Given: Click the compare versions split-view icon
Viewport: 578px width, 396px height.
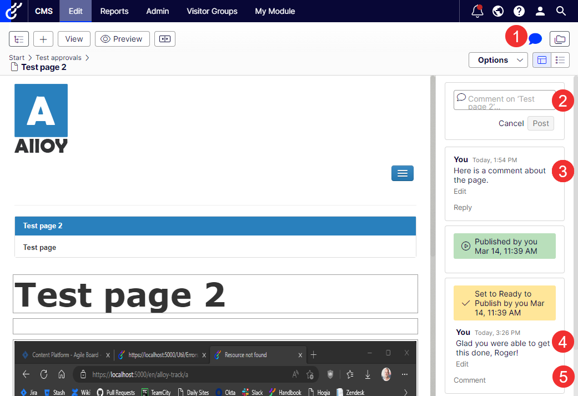Looking at the screenshot, I should coord(165,39).
